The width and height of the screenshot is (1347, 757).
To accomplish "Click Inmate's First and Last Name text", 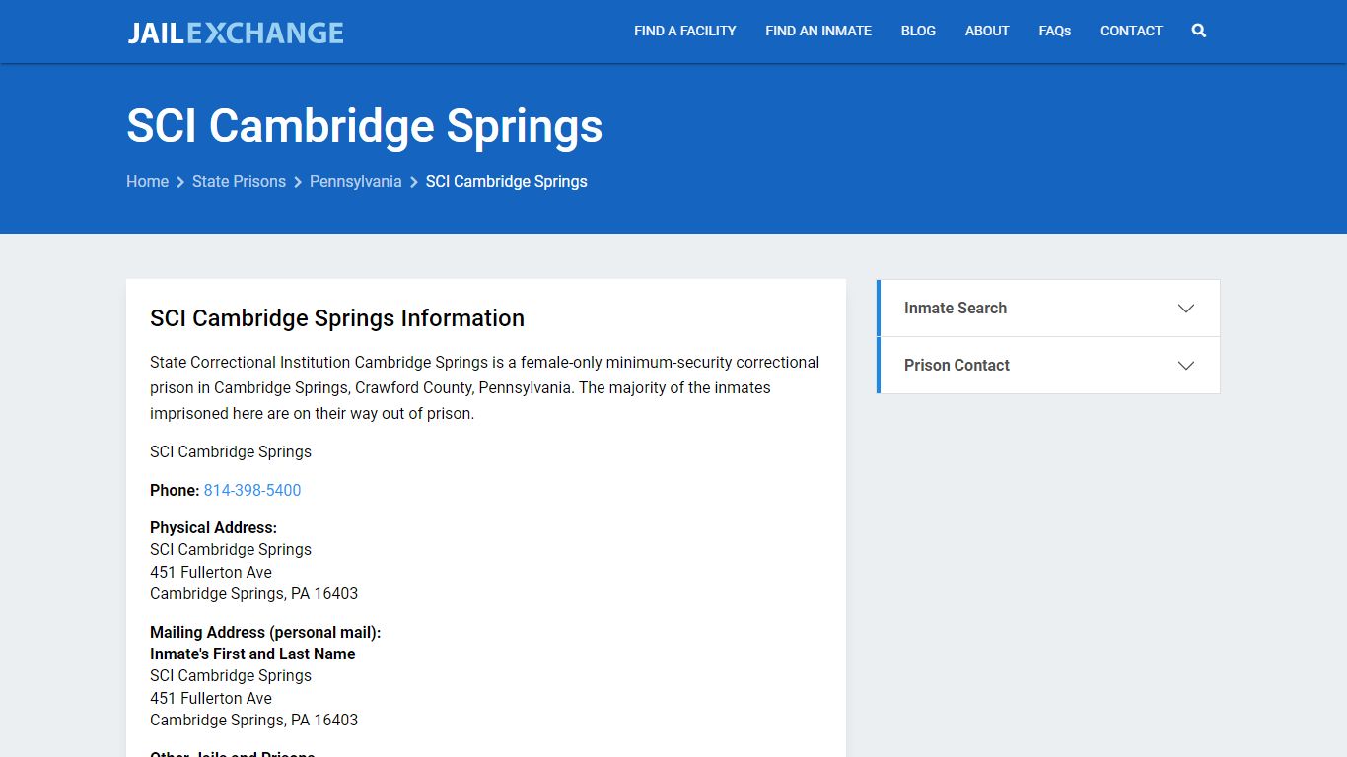I will 252,654.
